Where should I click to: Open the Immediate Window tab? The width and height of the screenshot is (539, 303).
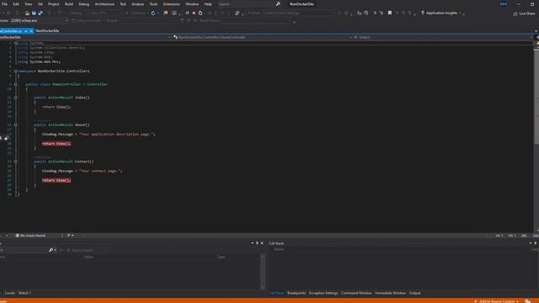(390, 293)
